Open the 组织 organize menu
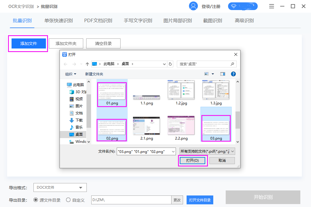The image size is (311, 207). [70, 74]
